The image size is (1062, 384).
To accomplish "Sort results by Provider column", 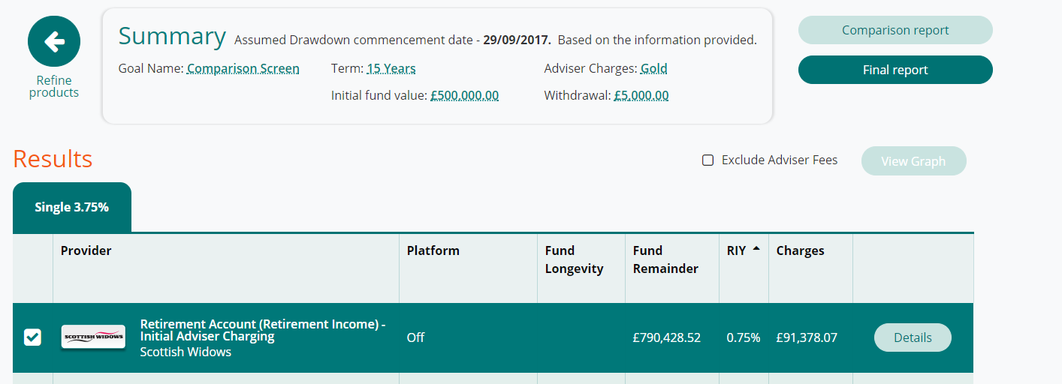I will point(86,250).
